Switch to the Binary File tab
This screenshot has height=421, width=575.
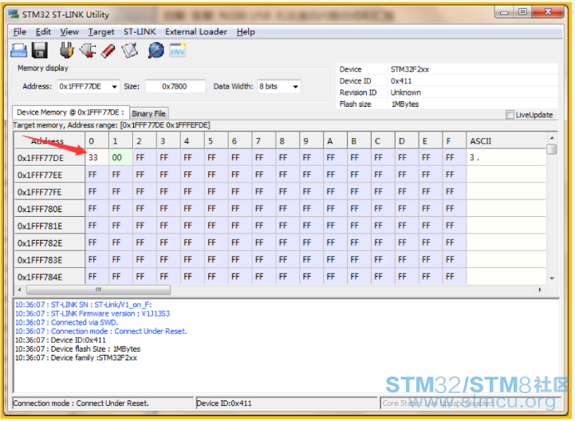pos(148,114)
